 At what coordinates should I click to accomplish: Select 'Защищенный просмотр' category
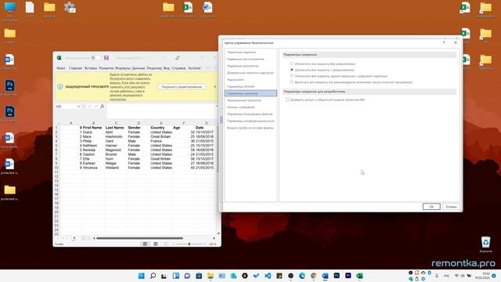coord(250,100)
